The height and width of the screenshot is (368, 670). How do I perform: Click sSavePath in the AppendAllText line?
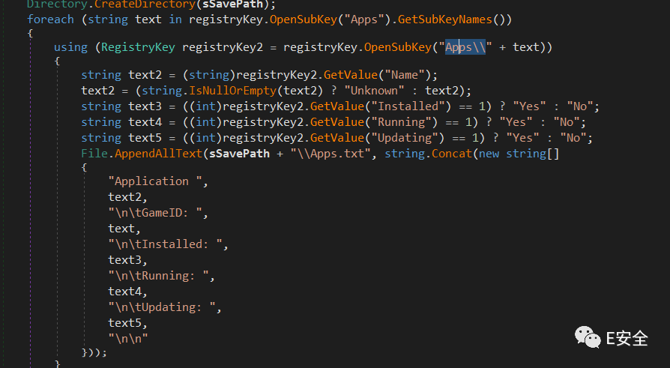click(x=239, y=154)
